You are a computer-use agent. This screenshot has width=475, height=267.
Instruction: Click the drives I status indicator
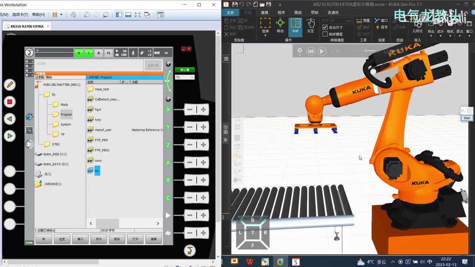(x=88, y=53)
